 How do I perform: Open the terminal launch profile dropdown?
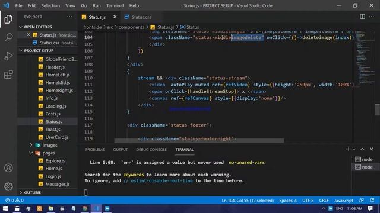(354, 149)
